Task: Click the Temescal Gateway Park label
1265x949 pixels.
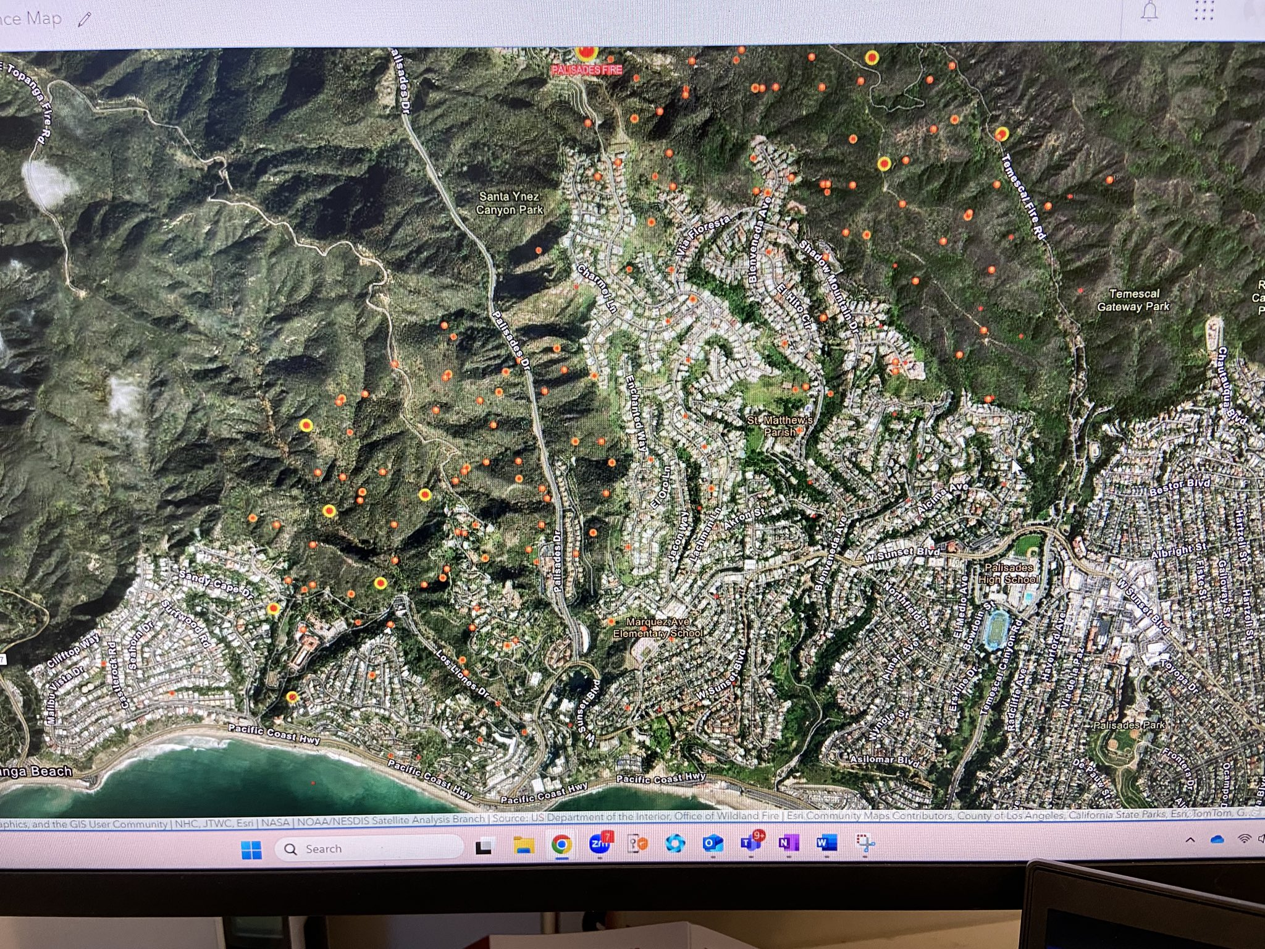Action: pyautogui.click(x=1133, y=300)
